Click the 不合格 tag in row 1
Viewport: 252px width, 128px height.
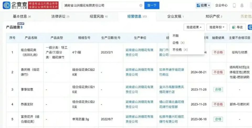coord(218,52)
